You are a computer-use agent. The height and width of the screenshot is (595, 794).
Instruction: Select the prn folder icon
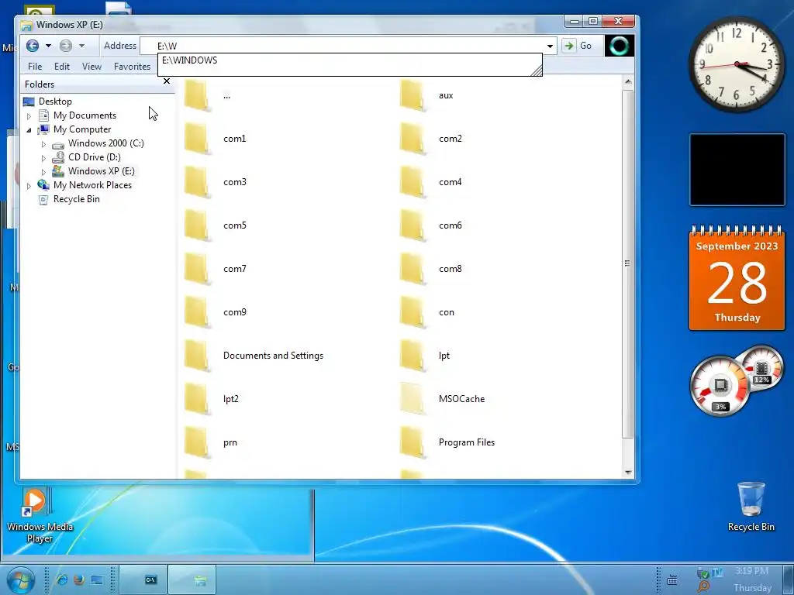pos(196,442)
